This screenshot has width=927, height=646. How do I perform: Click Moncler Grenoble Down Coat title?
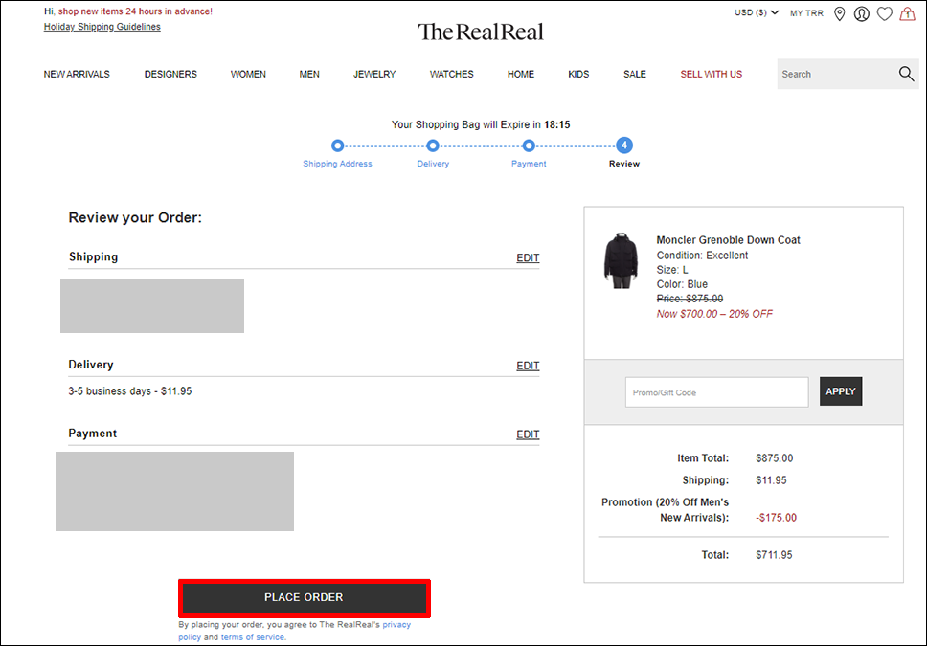click(728, 240)
